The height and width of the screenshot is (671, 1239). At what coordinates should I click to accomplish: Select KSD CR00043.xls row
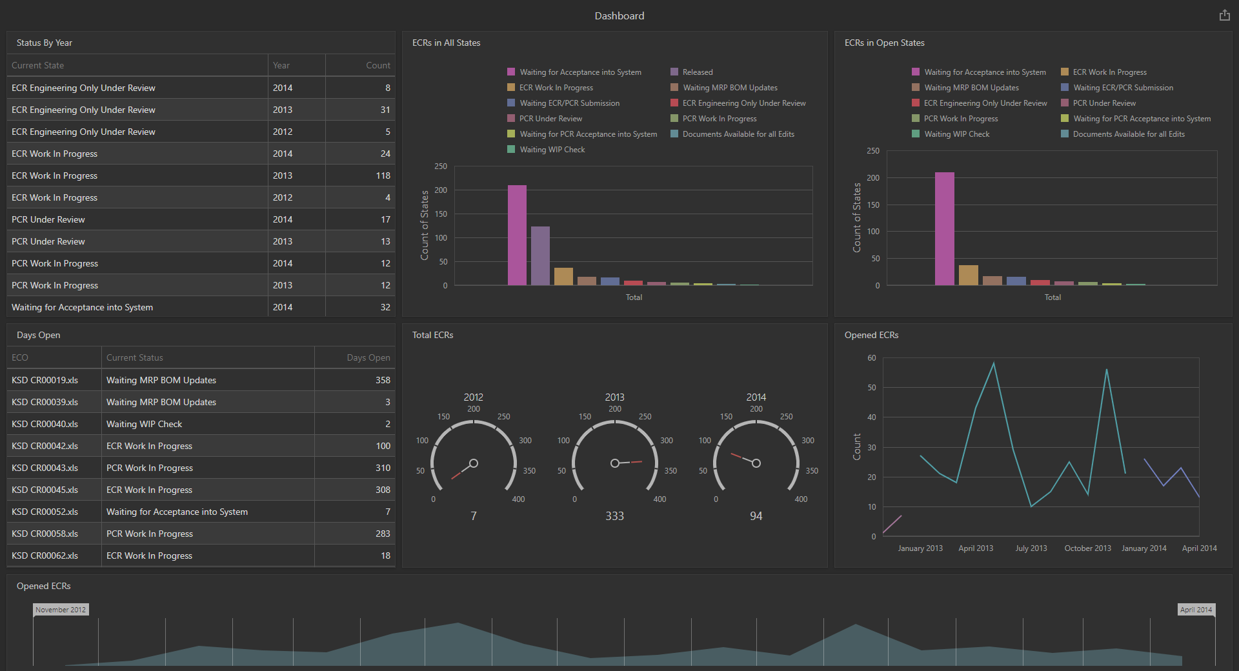coord(201,468)
